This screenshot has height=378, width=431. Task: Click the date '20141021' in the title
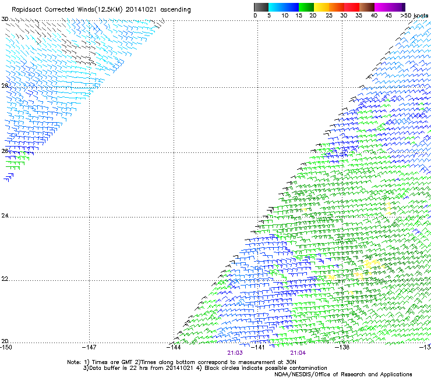pos(141,9)
